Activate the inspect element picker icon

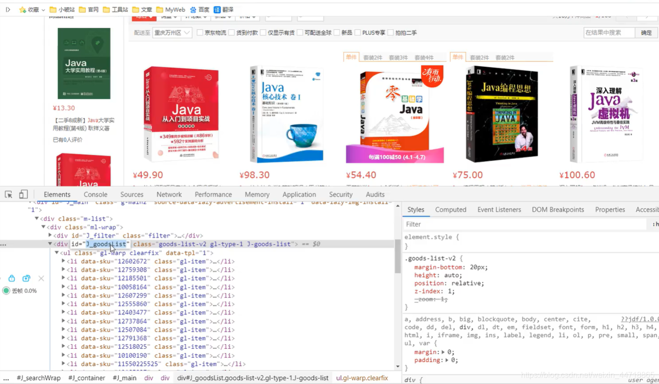(8, 194)
